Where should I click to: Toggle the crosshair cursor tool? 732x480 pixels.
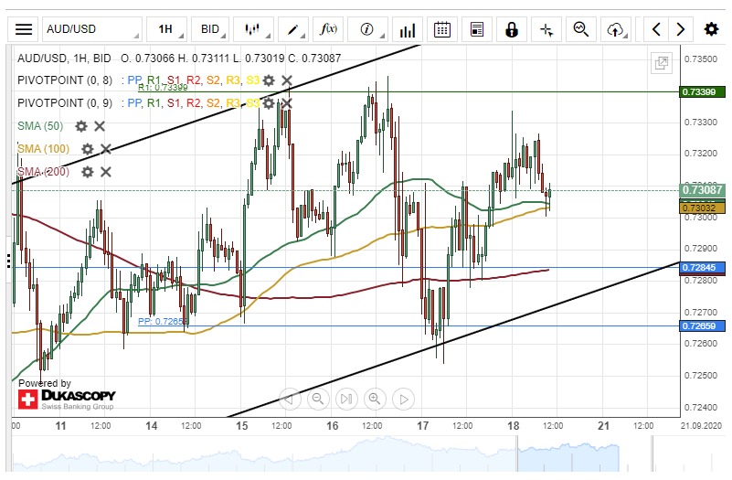click(x=546, y=29)
